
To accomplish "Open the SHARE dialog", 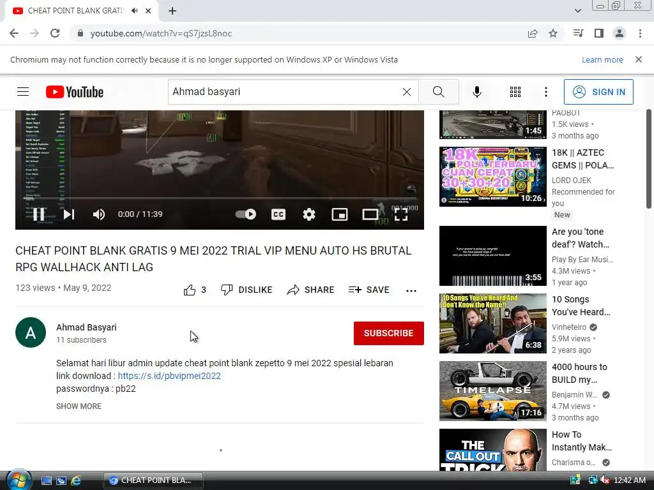I will pos(311,290).
